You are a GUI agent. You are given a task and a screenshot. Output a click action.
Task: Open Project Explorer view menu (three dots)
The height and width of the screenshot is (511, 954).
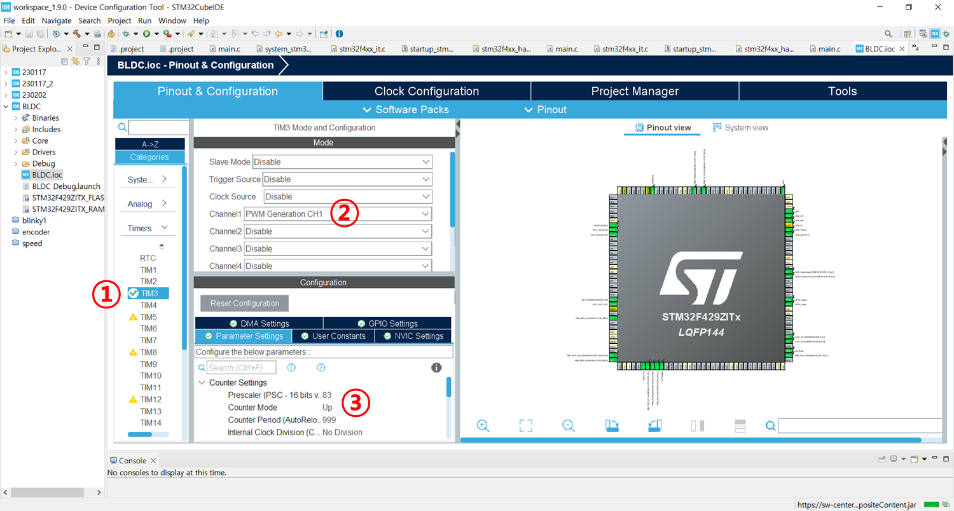pos(98,61)
